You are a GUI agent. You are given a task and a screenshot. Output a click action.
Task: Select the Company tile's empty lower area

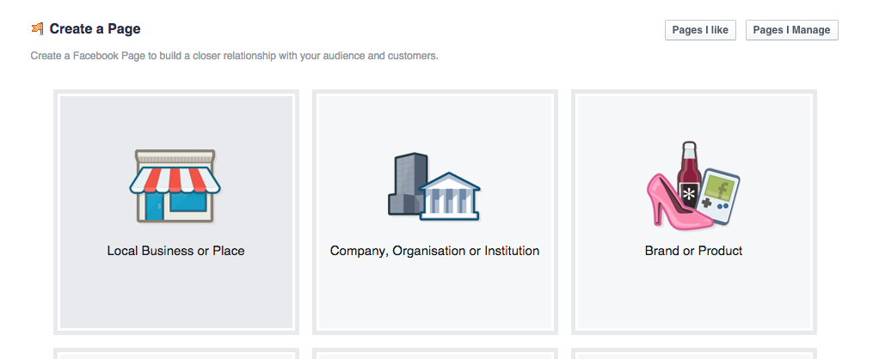(435, 295)
